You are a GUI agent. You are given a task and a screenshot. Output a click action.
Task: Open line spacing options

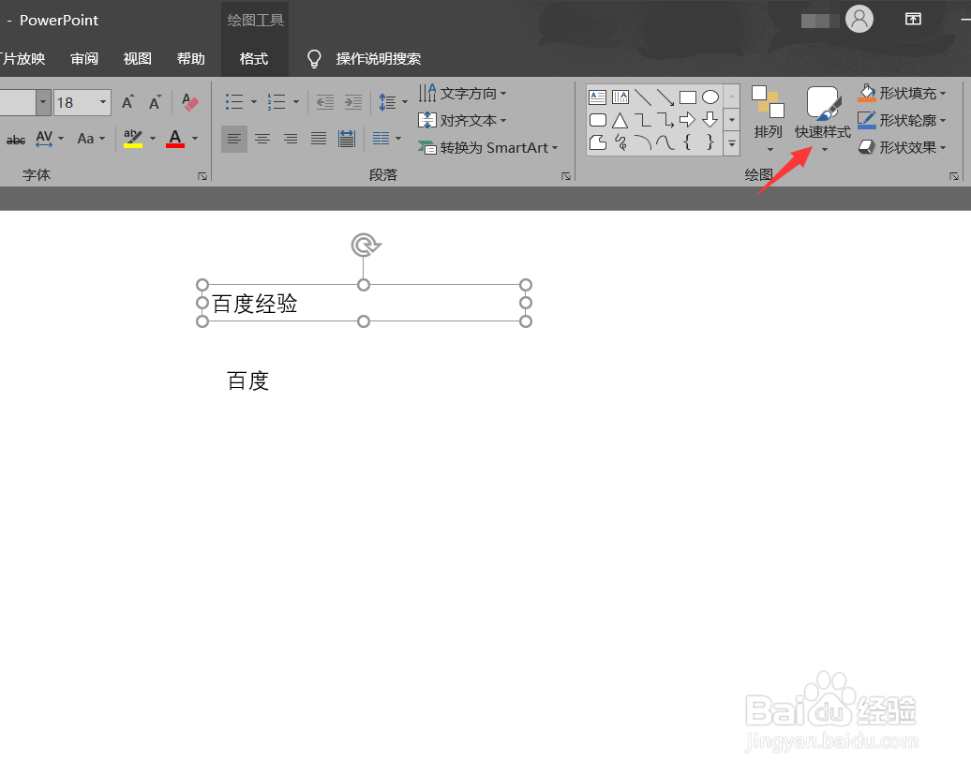coord(393,101)
